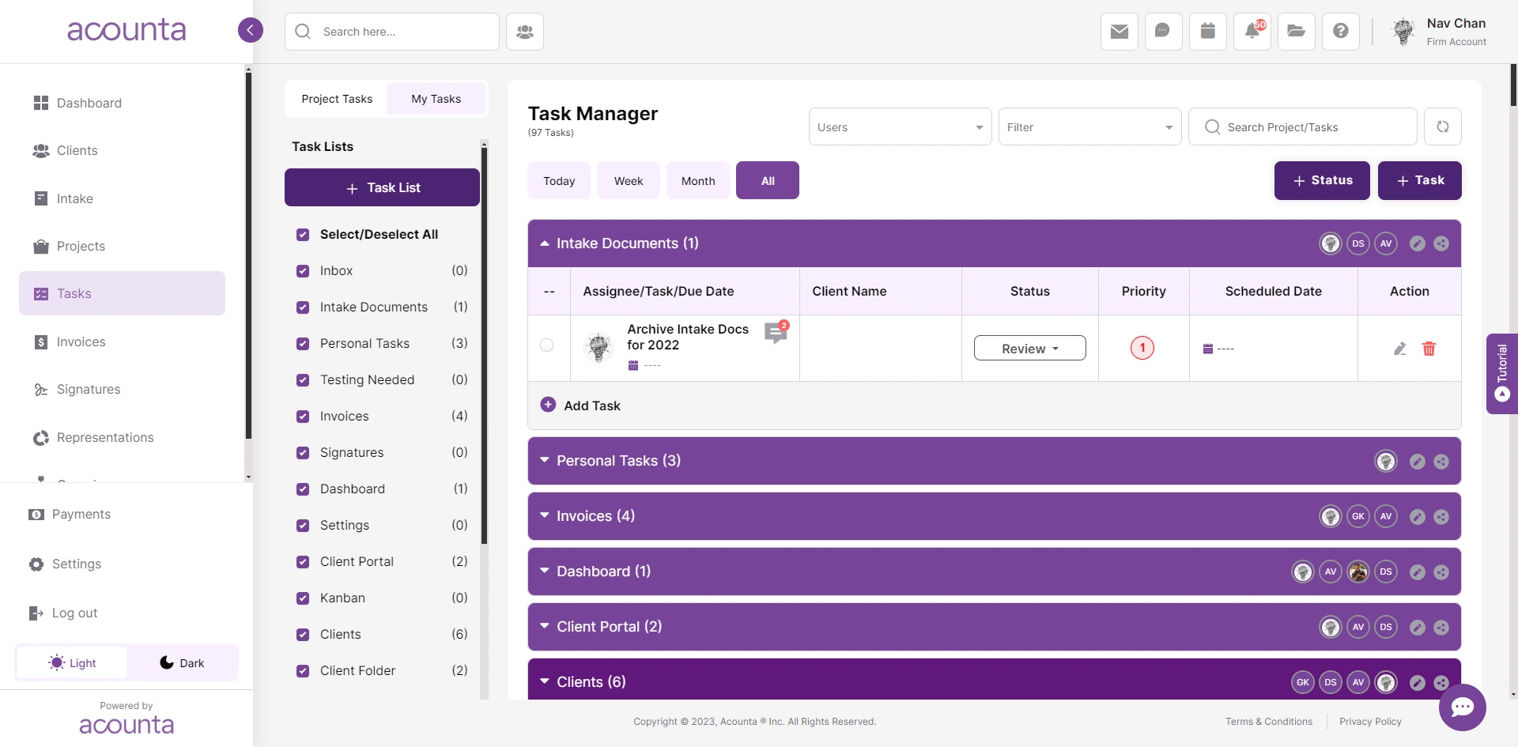Select the Month view filter
Image resolution: width=1518 pixels, height=747 pixels.
[698, 180]
